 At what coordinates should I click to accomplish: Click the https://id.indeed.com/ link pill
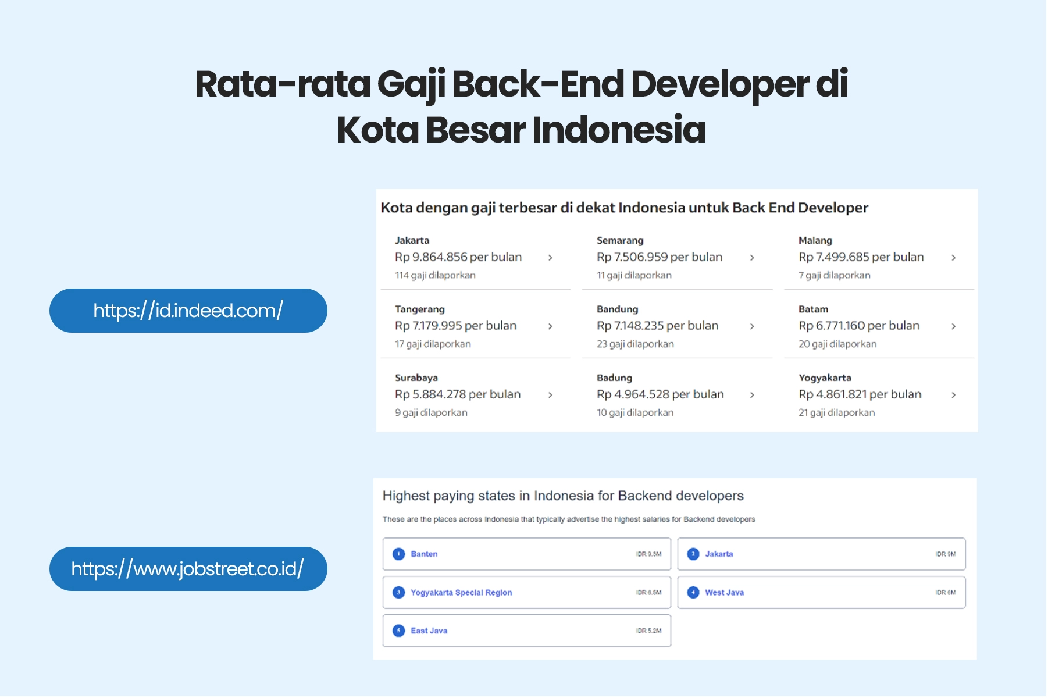pos(188,311)
